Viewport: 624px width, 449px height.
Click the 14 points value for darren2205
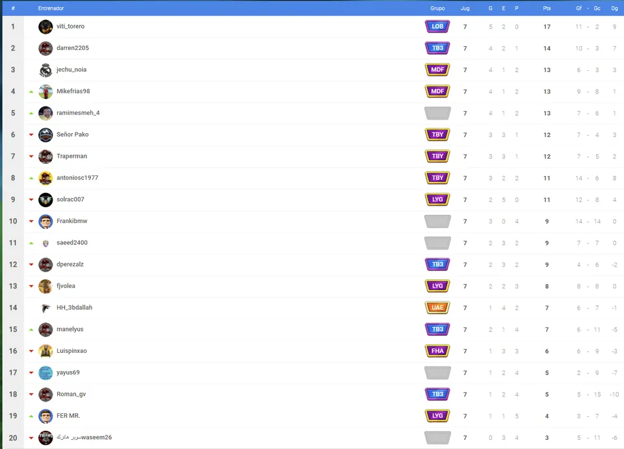(547, 49)
